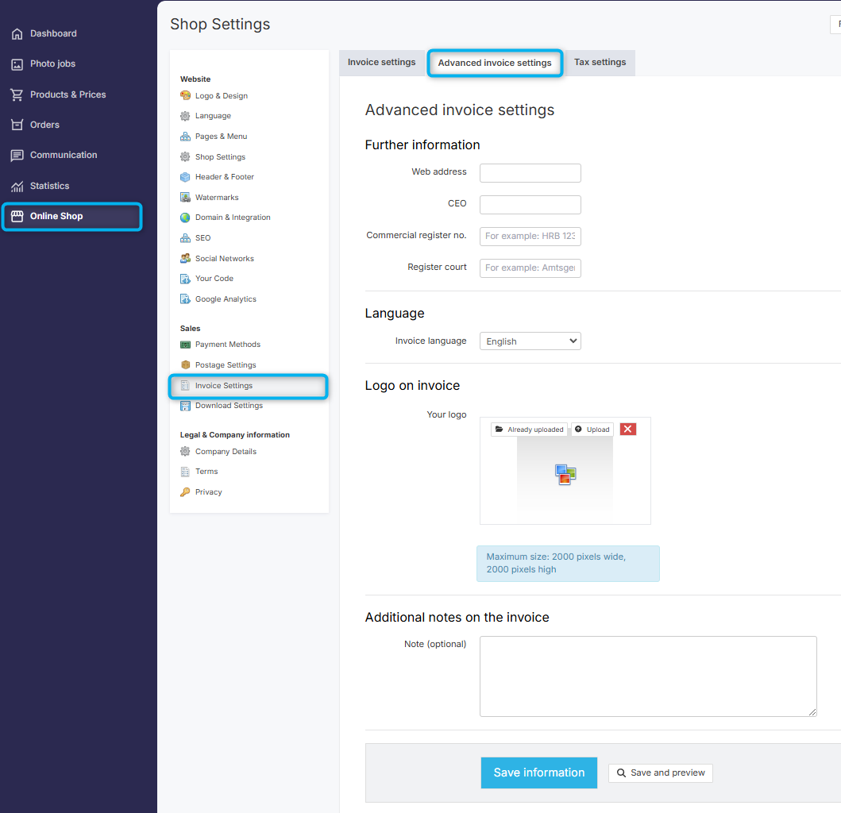Click the Orders basket icon
Image resolution: width=841 pixels, height=813 pixels.
click(x=17, y=125)
